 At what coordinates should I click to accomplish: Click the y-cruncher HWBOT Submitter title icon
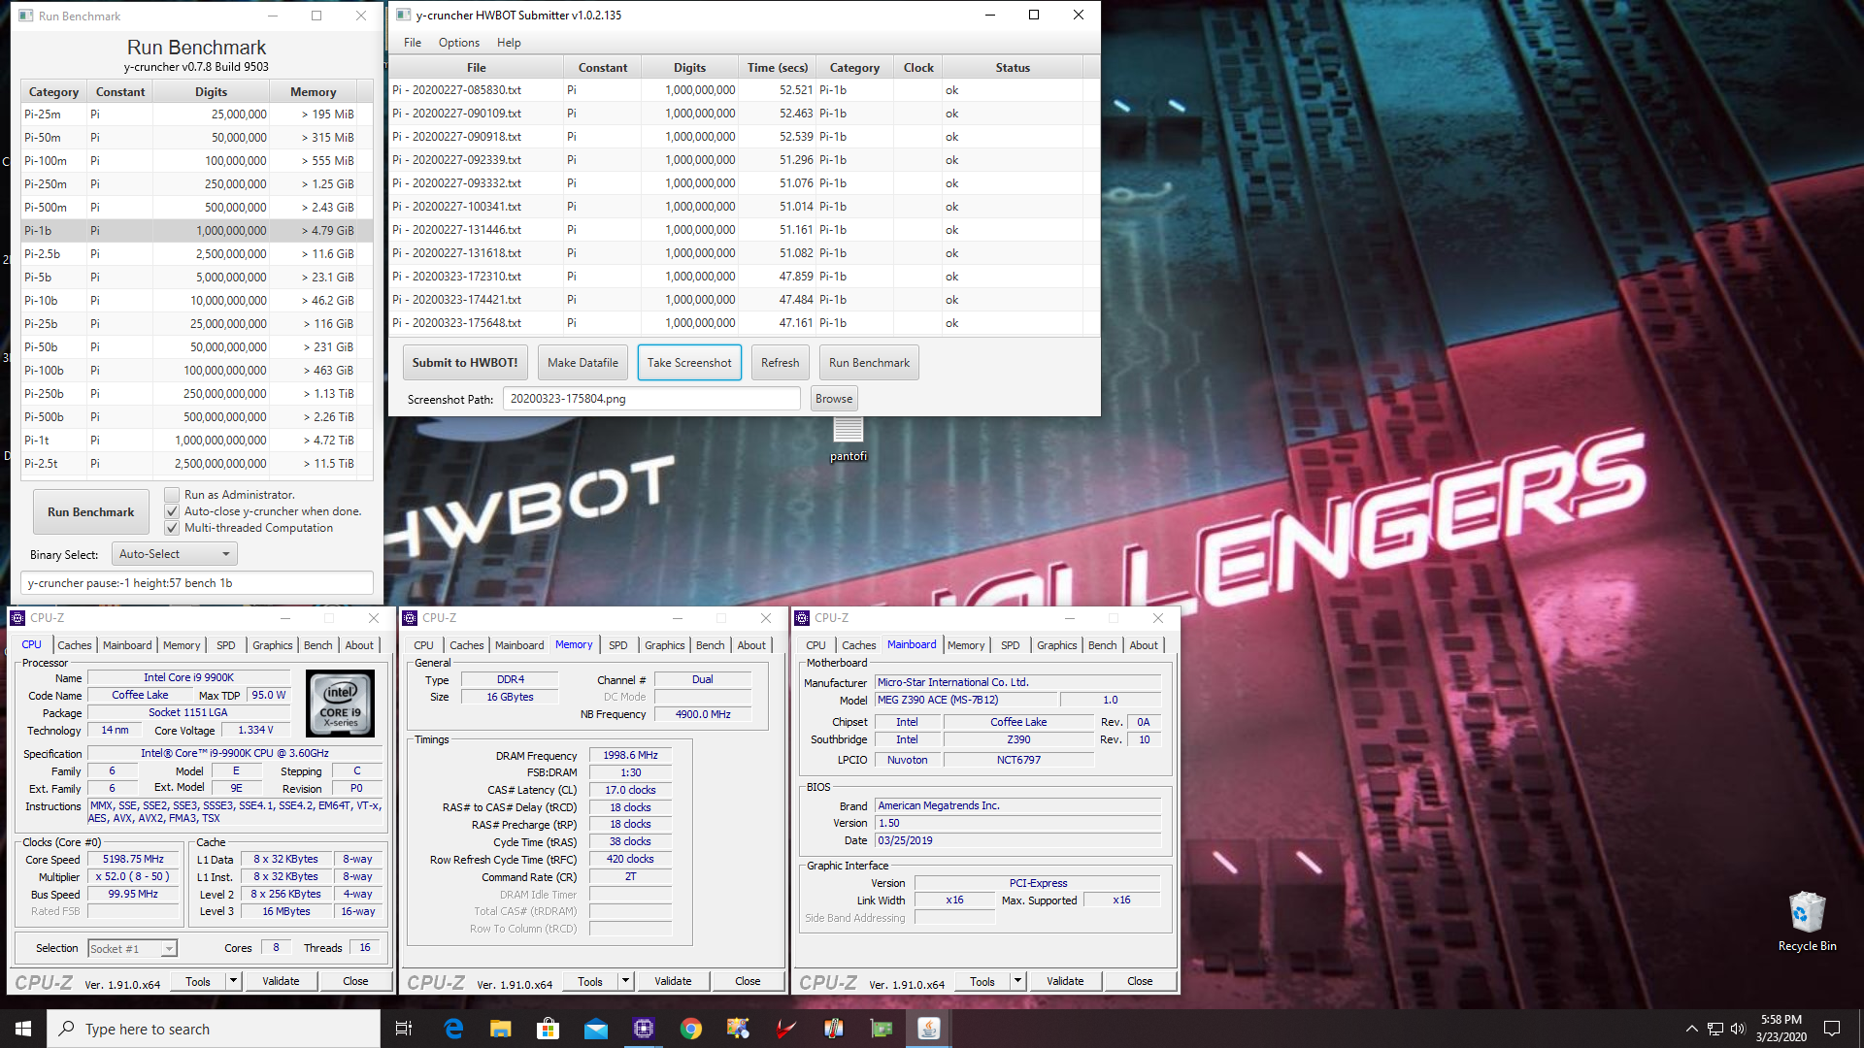(403, 15)
